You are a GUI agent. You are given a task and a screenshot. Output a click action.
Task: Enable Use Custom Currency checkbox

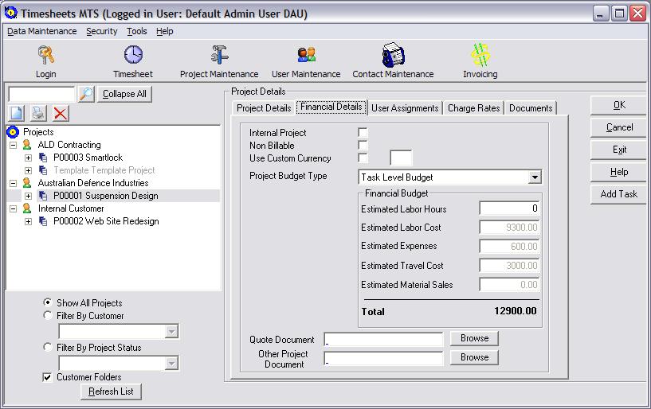point(363,158)
